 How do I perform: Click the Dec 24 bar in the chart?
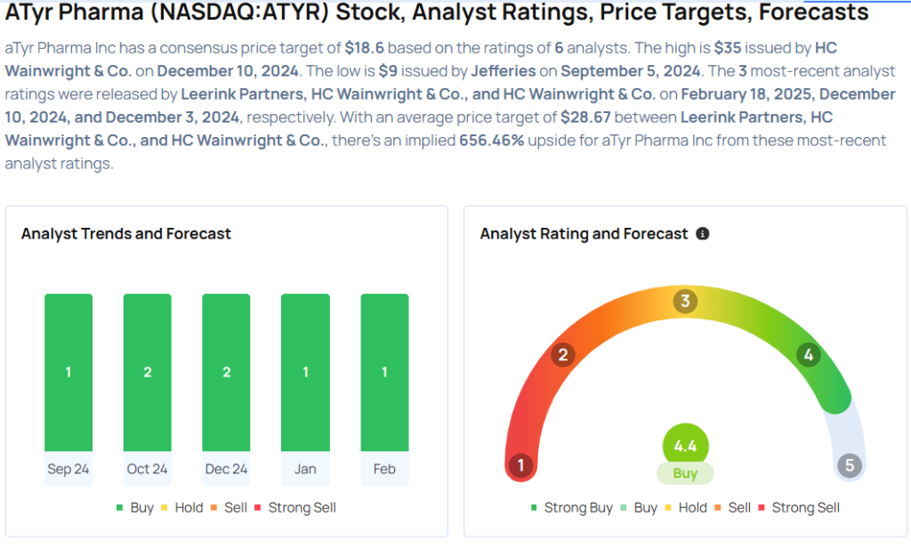226,373
